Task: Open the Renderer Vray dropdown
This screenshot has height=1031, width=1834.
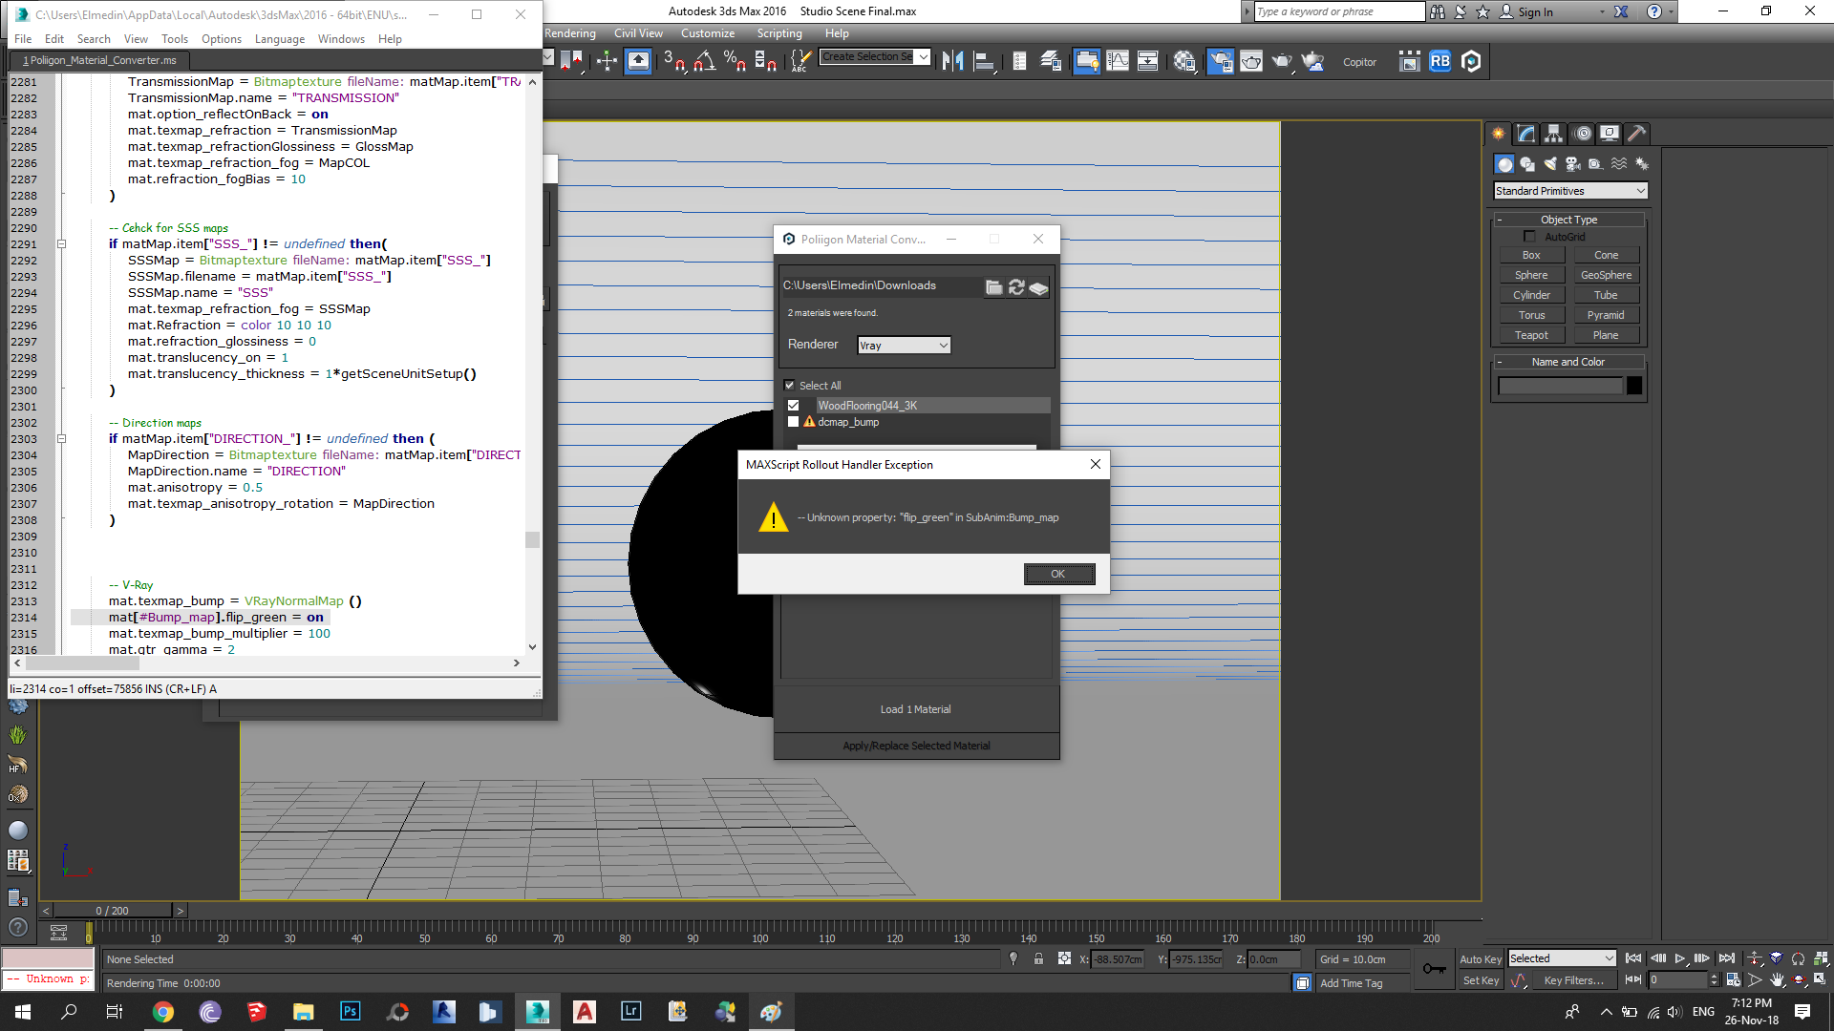Action: click(903, 346)
